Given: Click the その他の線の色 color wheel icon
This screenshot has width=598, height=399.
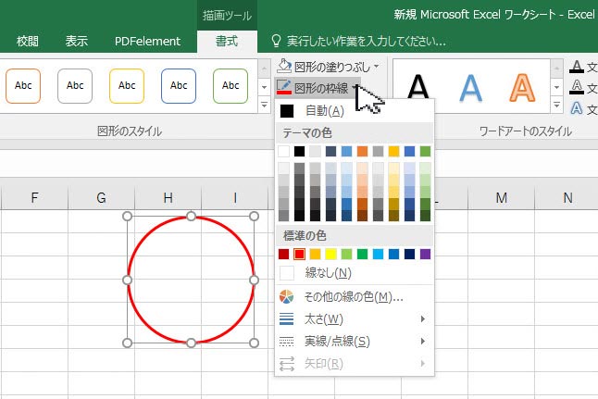Looking at the screenshot, I should (287, 297).
